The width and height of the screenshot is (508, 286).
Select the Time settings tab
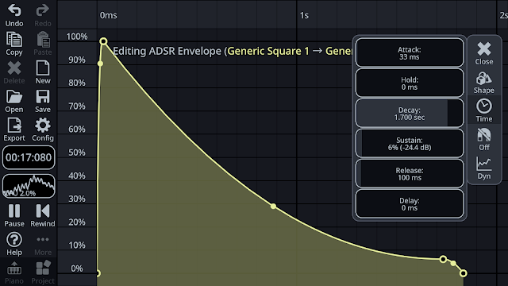484,110
